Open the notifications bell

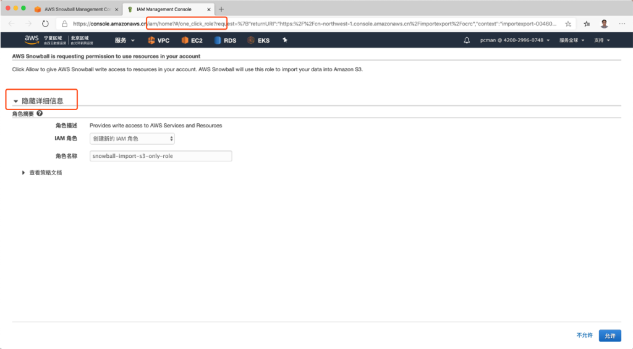pos(467,40)
